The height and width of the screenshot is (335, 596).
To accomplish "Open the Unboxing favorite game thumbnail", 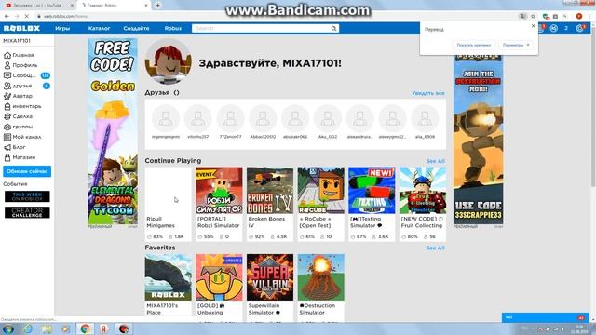I will 219,277.
